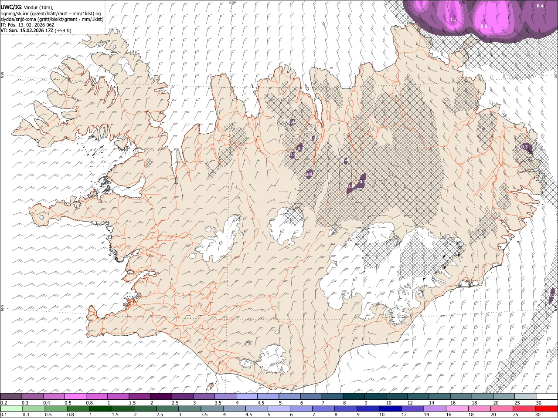Click the darkest purple 2 swatch in top legend row

pyautogui.click(x=161, y=397)
